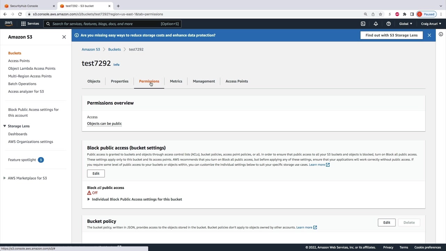Toggle the browser side panel
The image size is (446, 251).
pyautogui.click(x=412, y=14)
